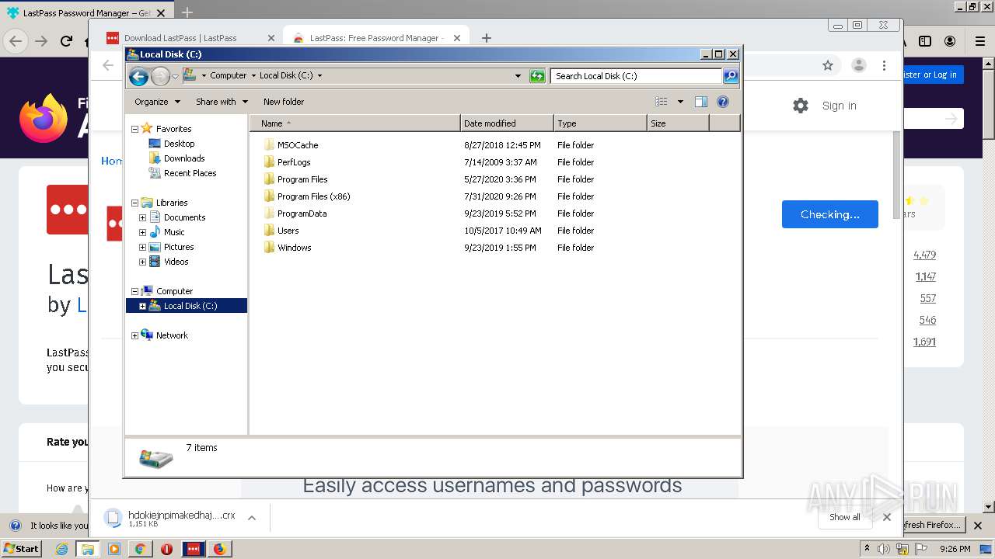Viewport: 995px width, 559px height.
Task: Expand the Videos library node
Action: click(x=142, y=262)
